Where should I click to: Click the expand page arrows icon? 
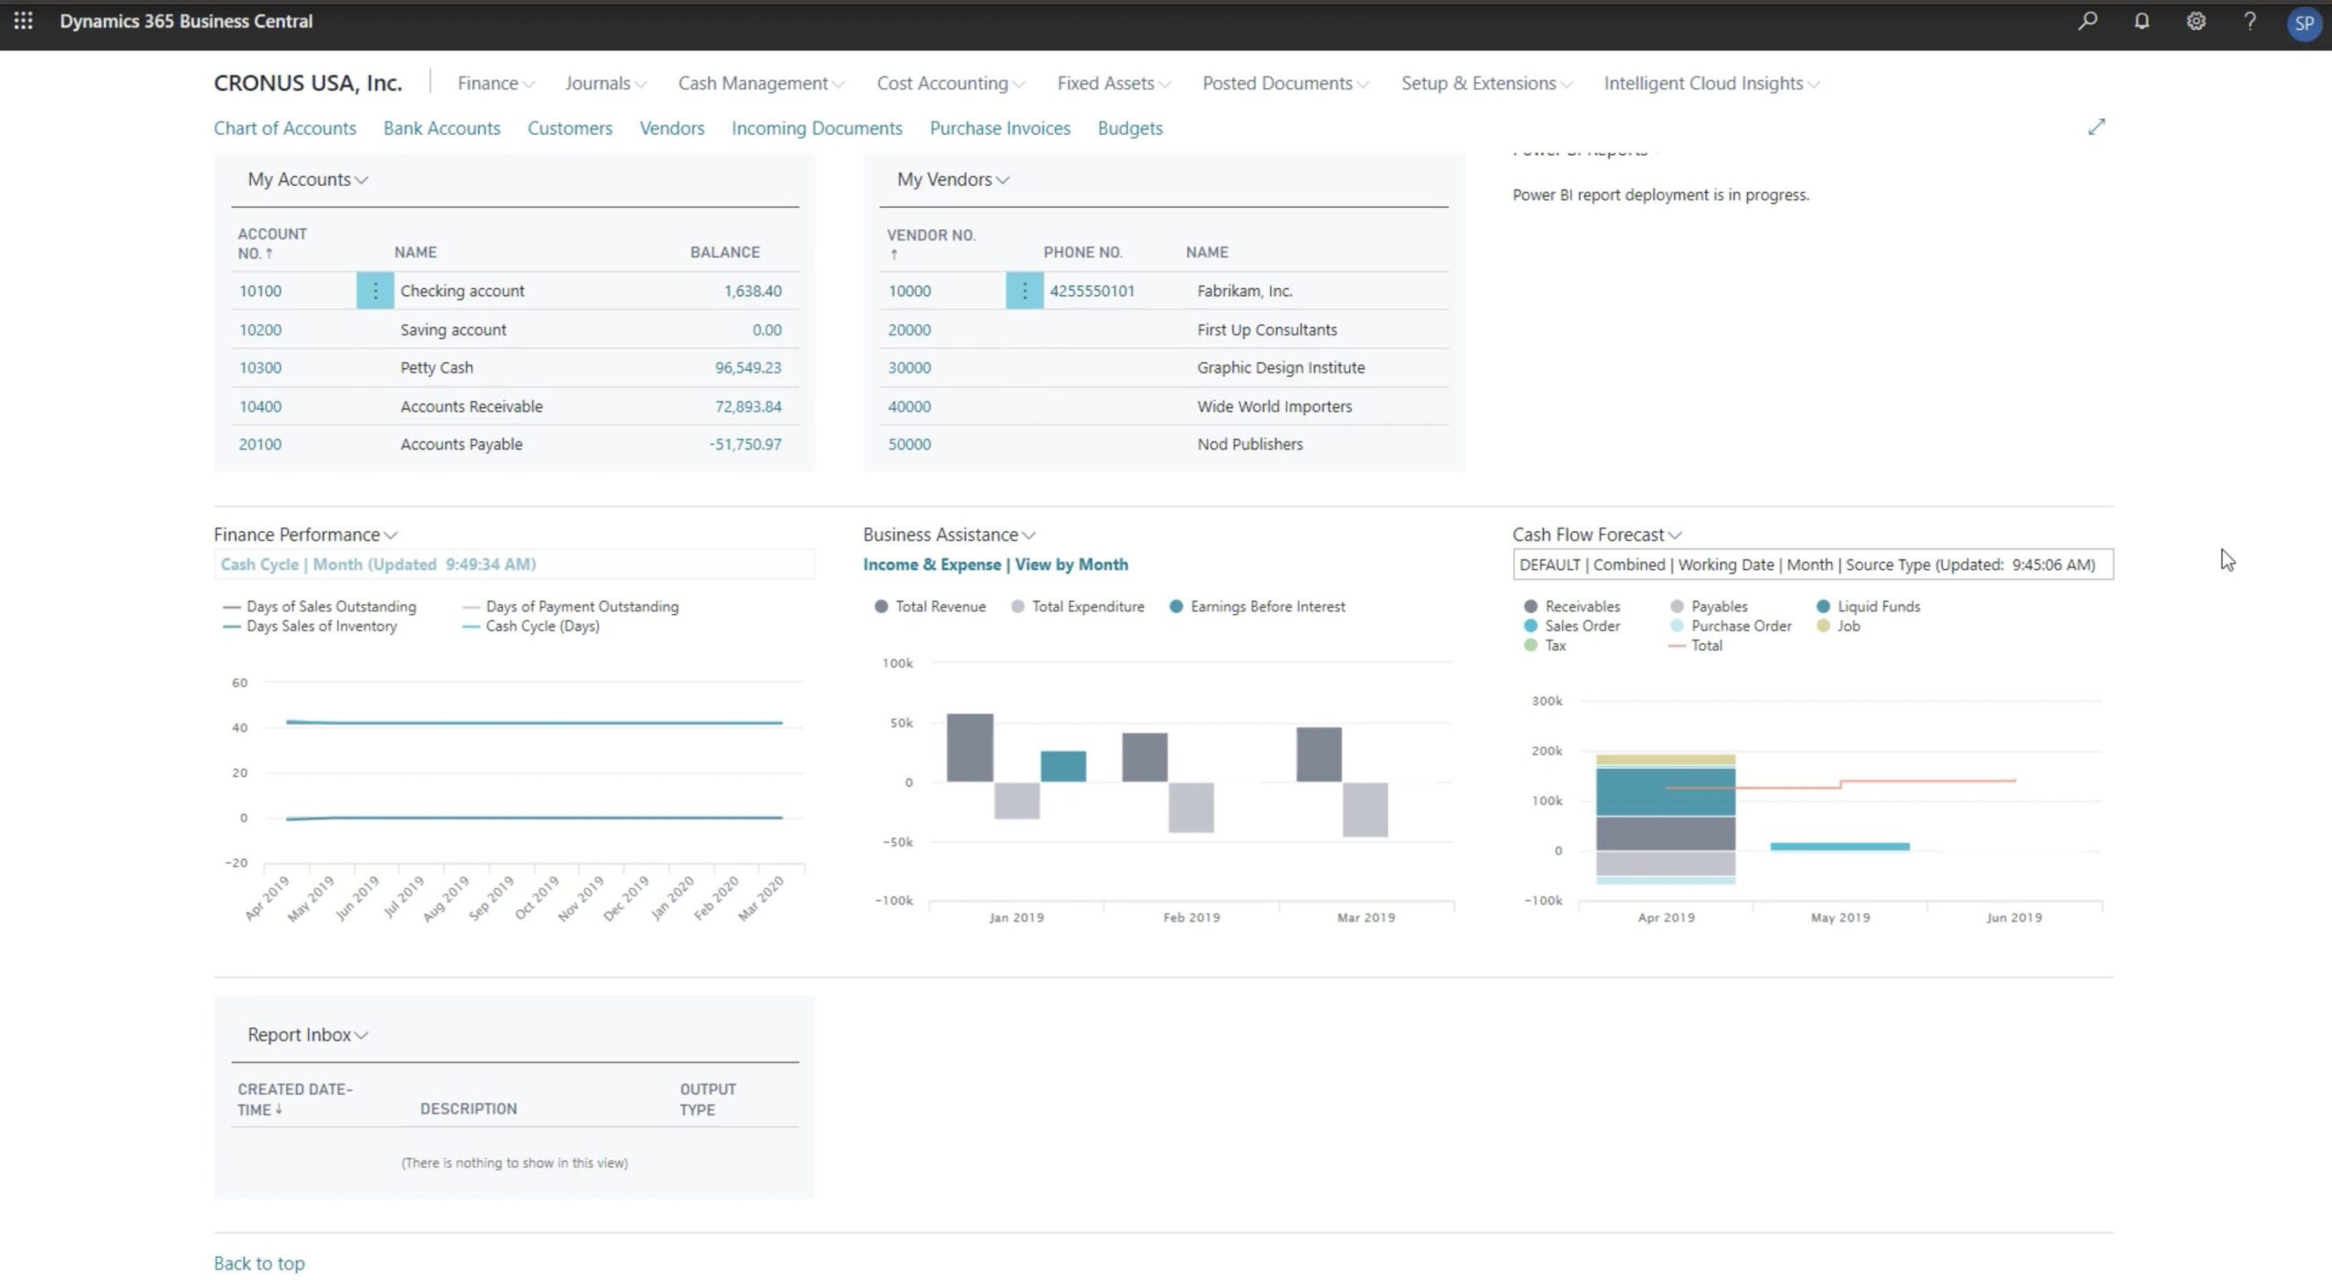(x=2096, y=127)
